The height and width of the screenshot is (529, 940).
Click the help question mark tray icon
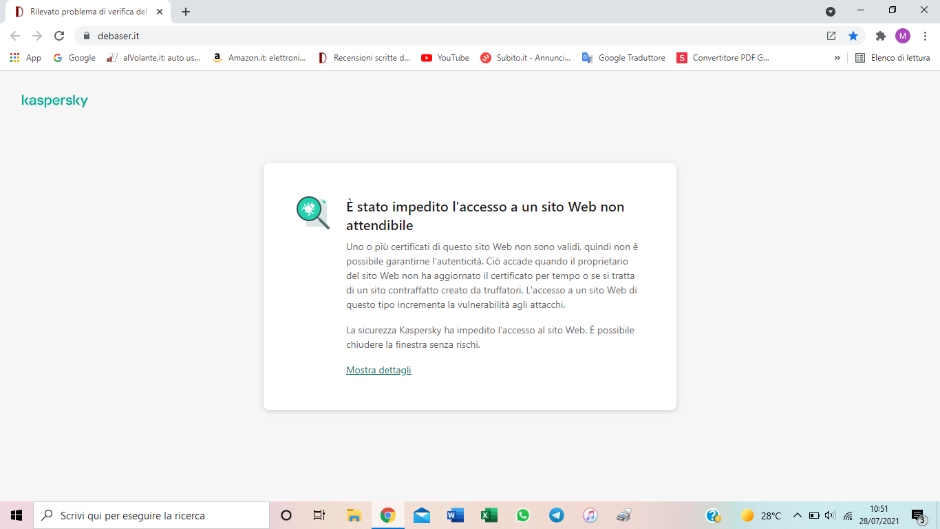[714, 515]
